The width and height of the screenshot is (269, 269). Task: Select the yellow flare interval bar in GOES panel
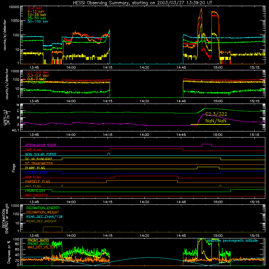(x=210, y=124)
